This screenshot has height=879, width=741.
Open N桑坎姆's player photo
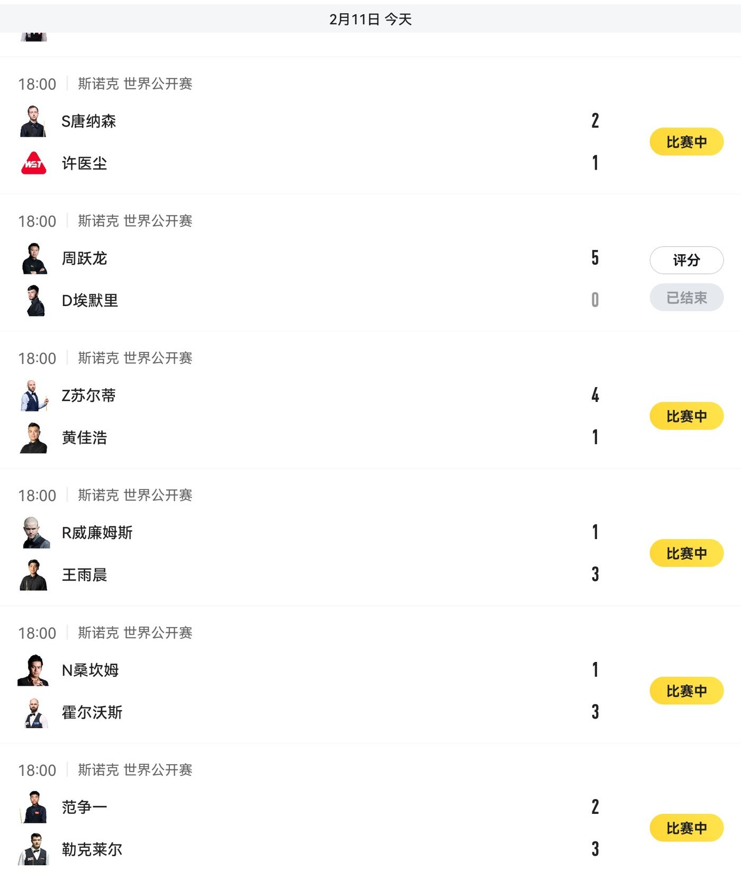coord(33,670)
